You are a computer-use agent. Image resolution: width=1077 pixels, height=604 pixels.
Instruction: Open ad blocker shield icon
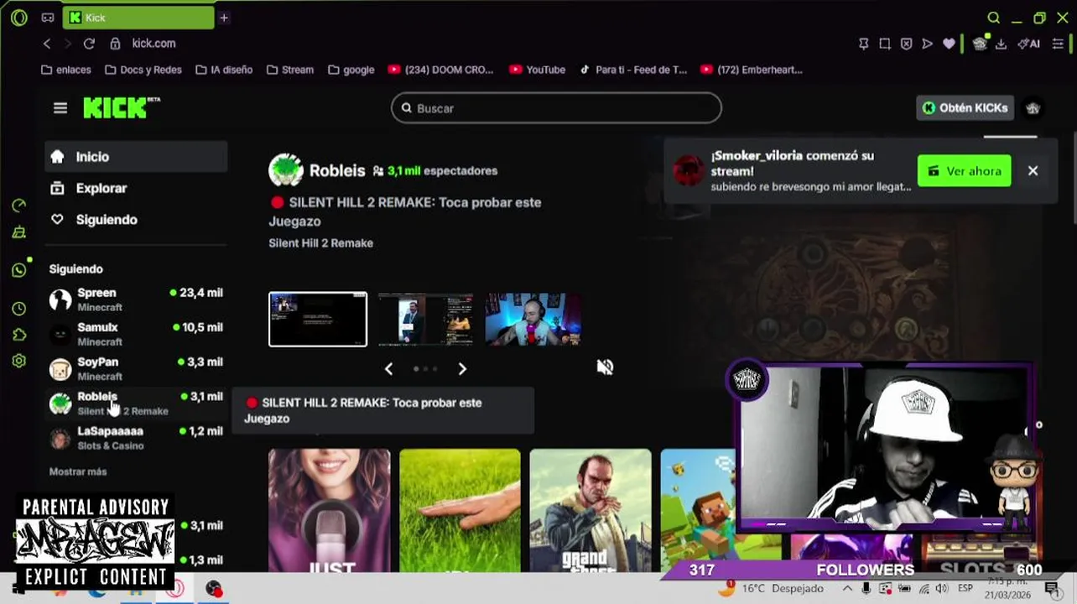(906, 44)
